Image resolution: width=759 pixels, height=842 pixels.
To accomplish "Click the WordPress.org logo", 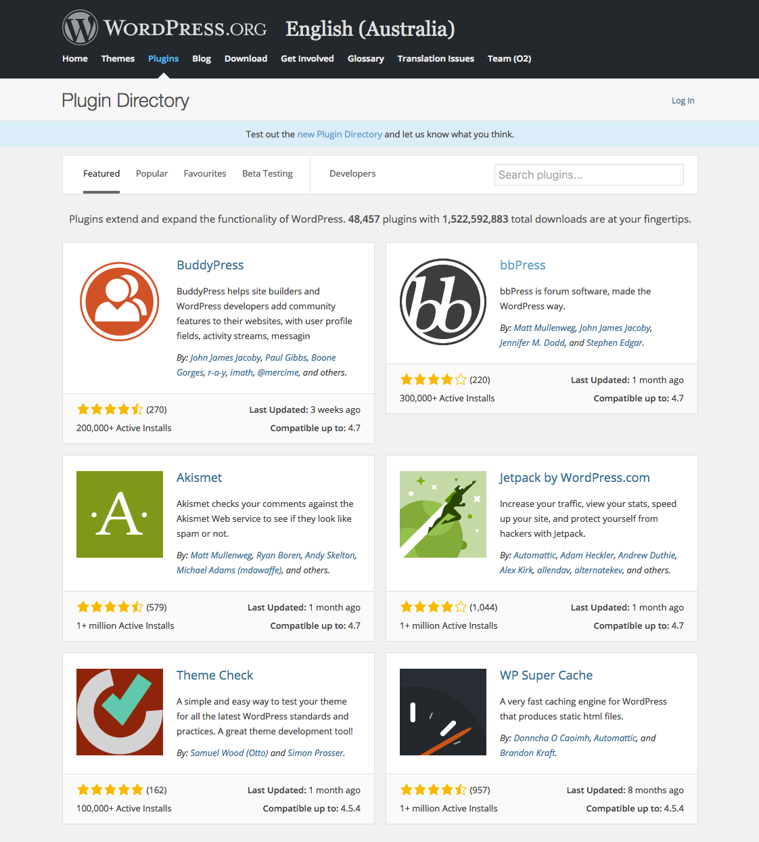I will (x=164, y=28).
